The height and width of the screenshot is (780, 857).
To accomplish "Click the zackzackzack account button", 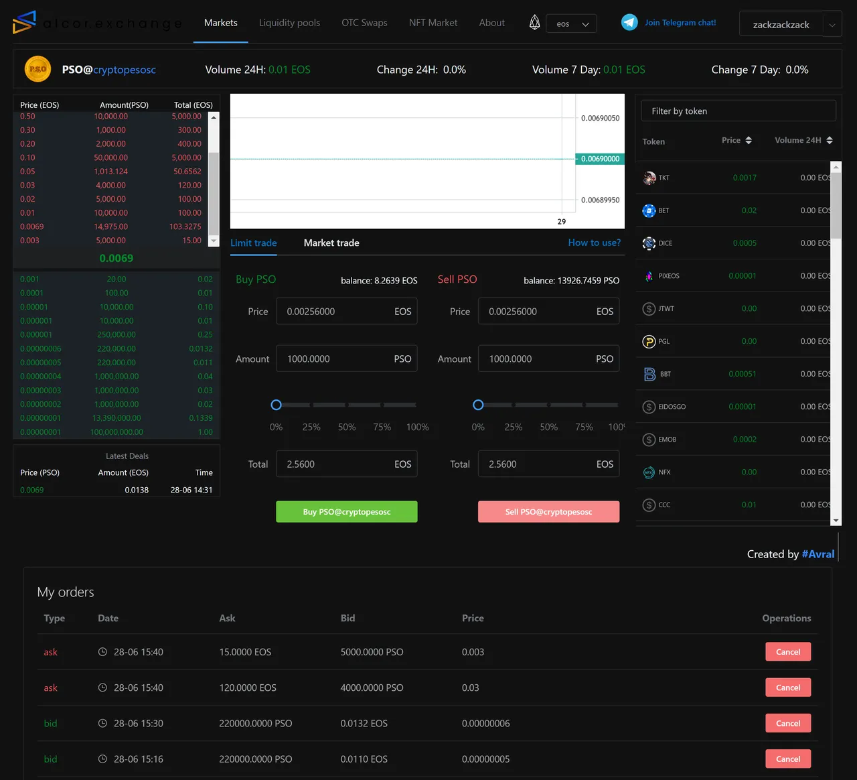I will (781, 25).
